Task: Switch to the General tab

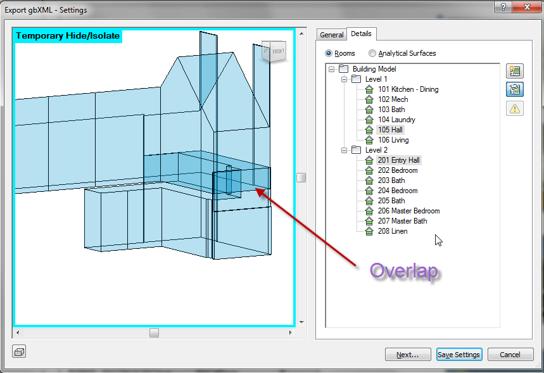Action: click(331, 35)
